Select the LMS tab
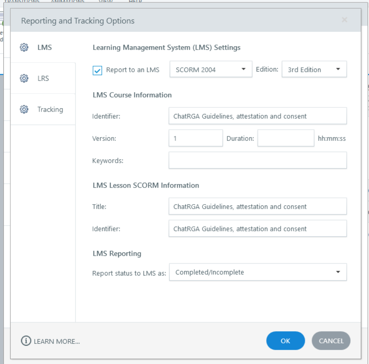Screen dimensions: 369x364 click(x=44, y=48)
